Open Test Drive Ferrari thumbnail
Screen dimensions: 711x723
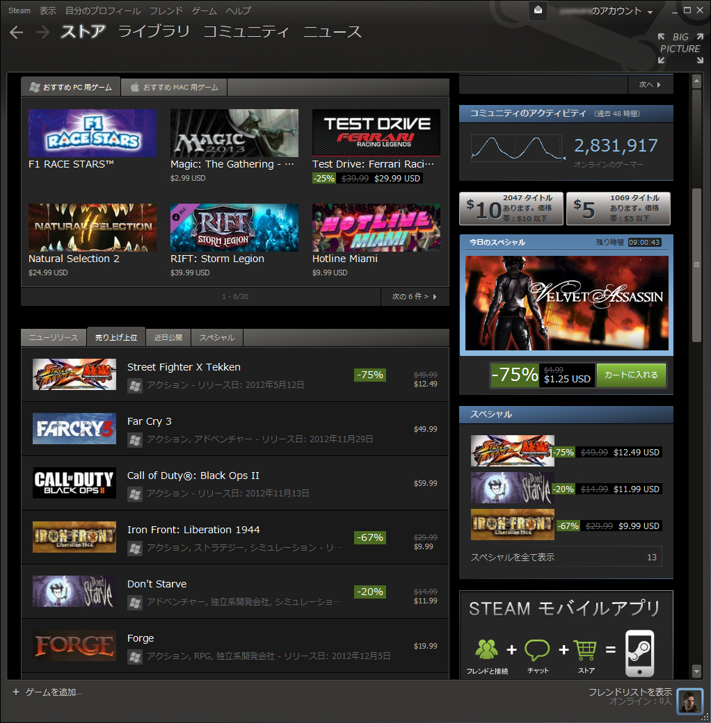(376, 133)
